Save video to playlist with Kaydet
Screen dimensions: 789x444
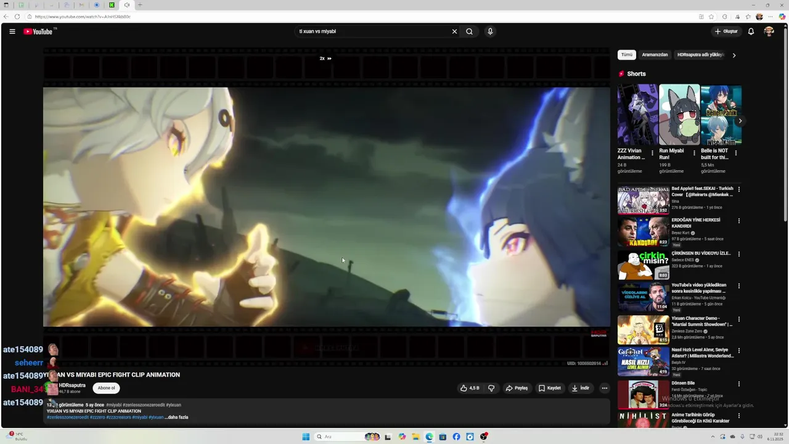(550, 388)
